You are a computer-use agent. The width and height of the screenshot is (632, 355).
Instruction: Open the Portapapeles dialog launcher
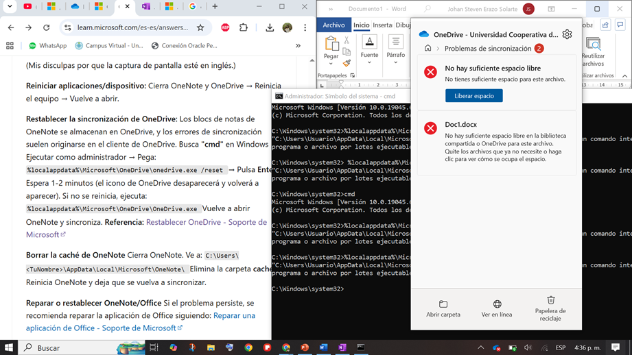pyautogui.click(x=353, y=75)
